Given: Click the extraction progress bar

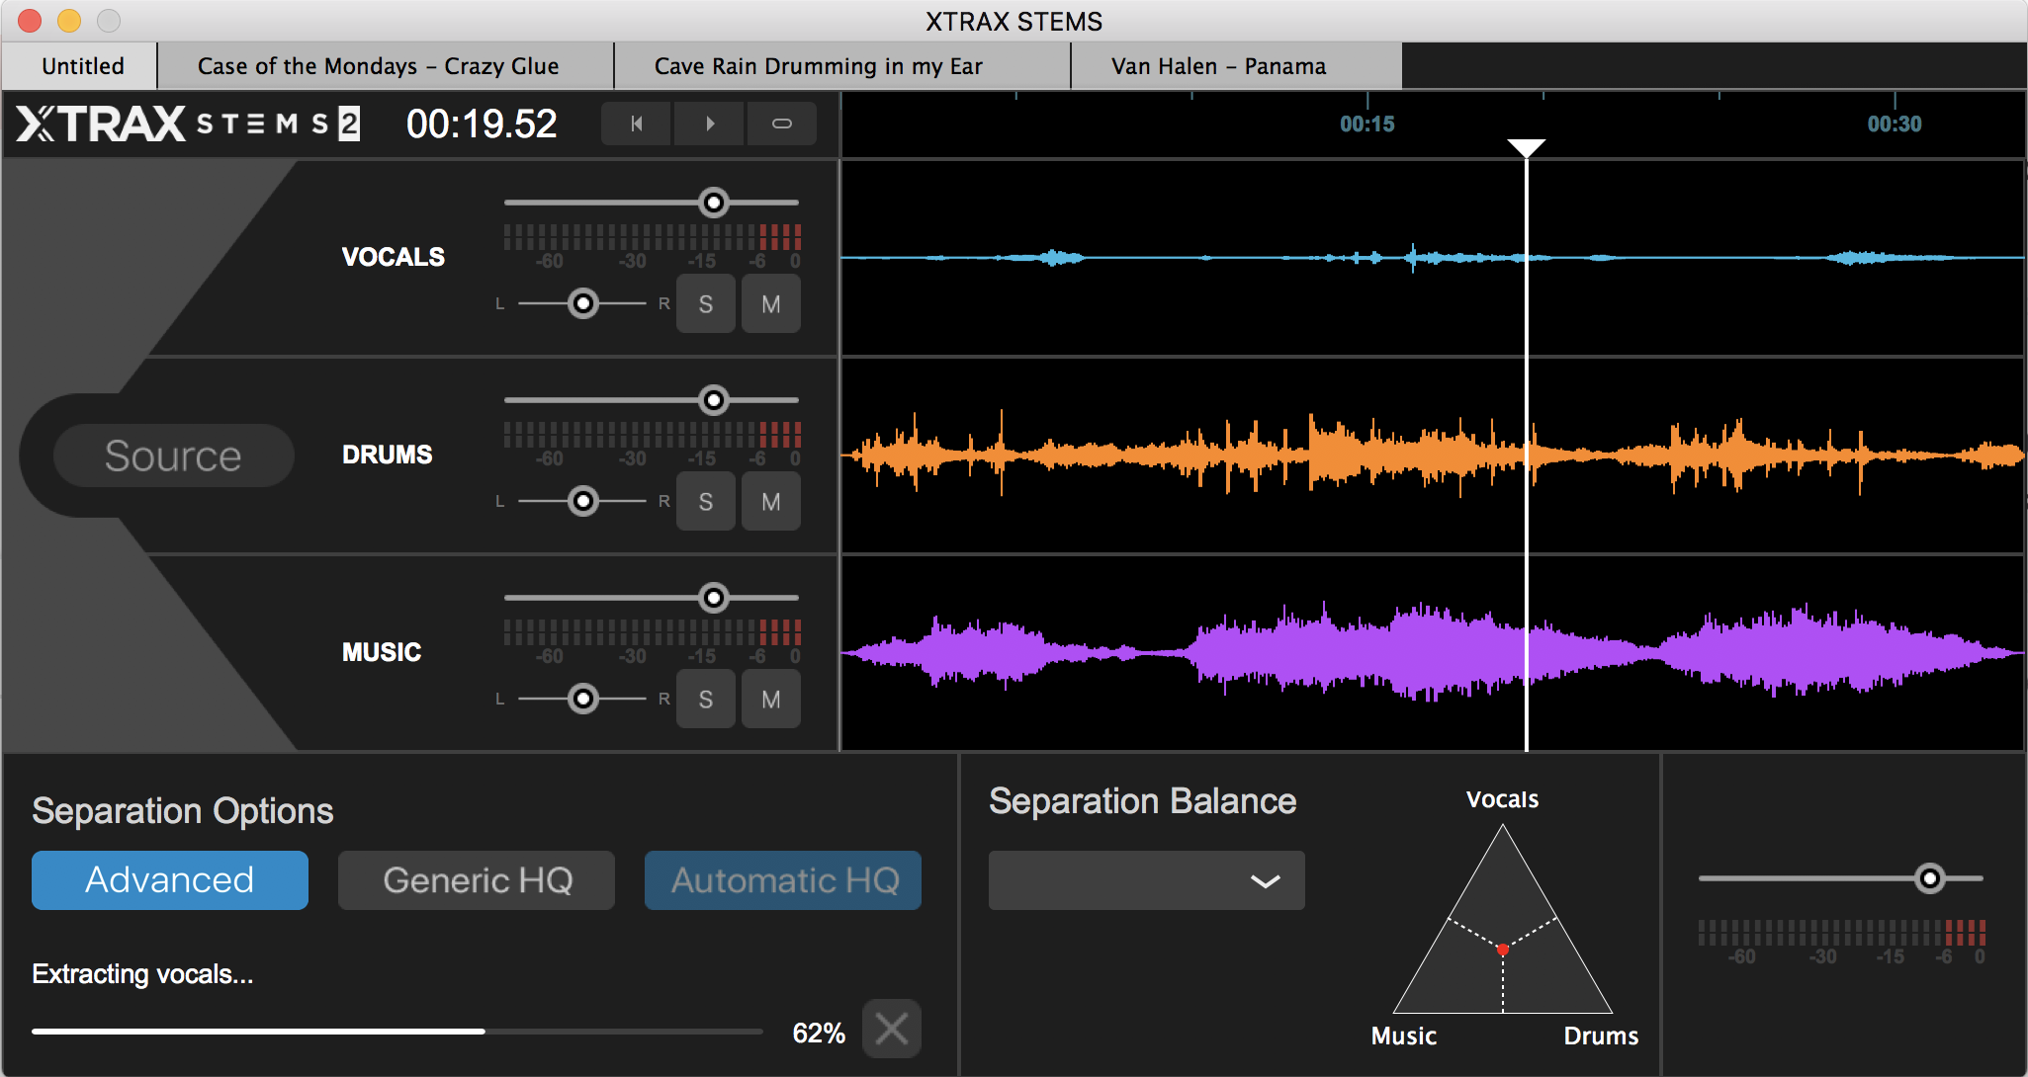Looking at the screenshot, I should [x=397, y=1031].
